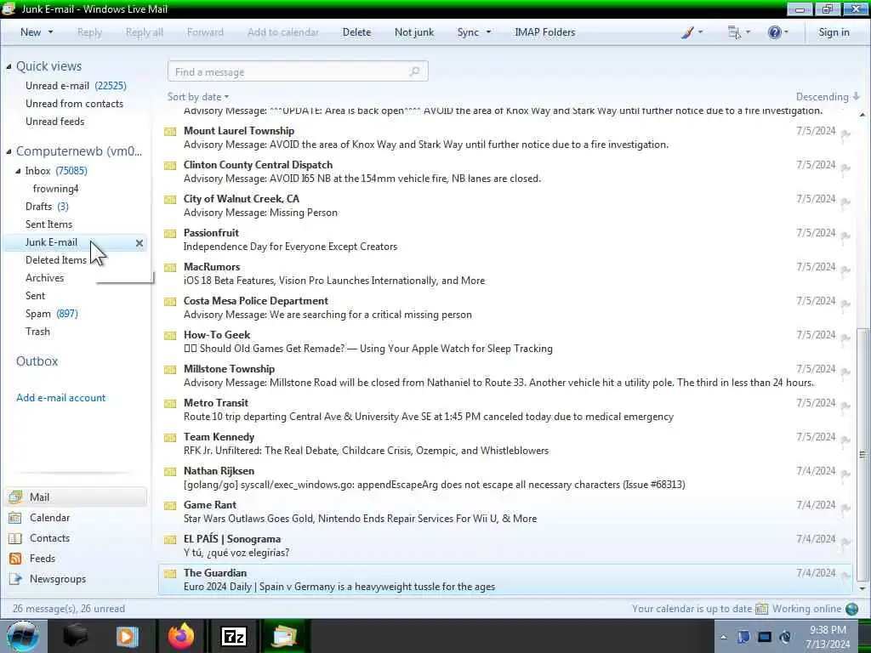The height and width of the screenshot is (653, 871).
Task: Launch Firefox from the taskbar
Action: [181, 636]
